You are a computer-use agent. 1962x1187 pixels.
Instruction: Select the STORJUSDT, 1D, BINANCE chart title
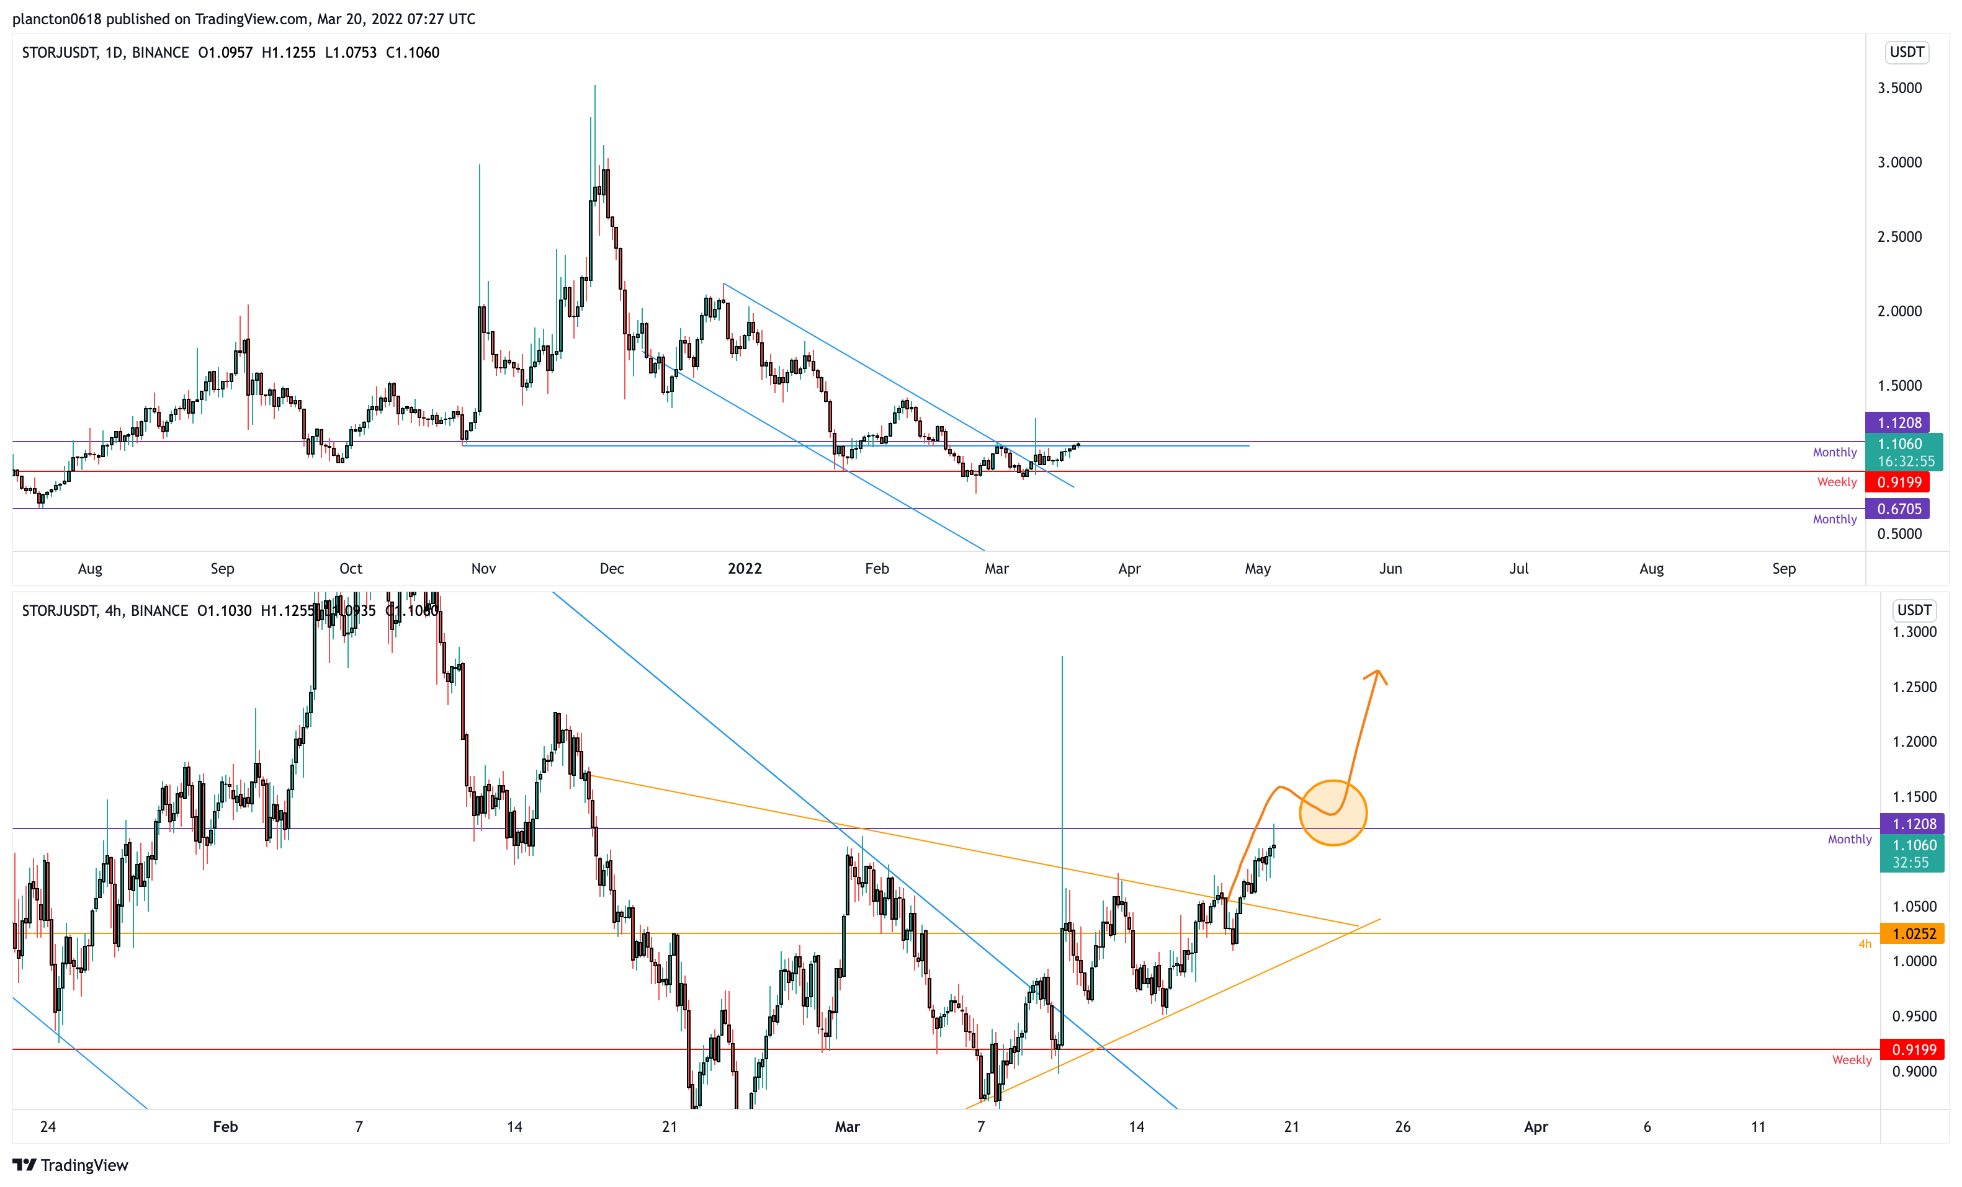pyautogui.click(x=105, y=53)
